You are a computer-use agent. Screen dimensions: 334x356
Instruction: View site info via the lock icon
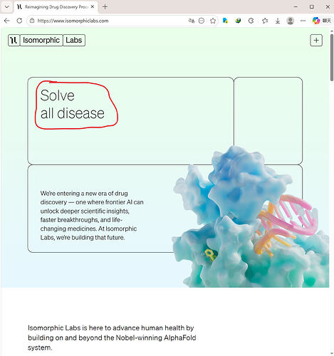[x=32, y=21]
